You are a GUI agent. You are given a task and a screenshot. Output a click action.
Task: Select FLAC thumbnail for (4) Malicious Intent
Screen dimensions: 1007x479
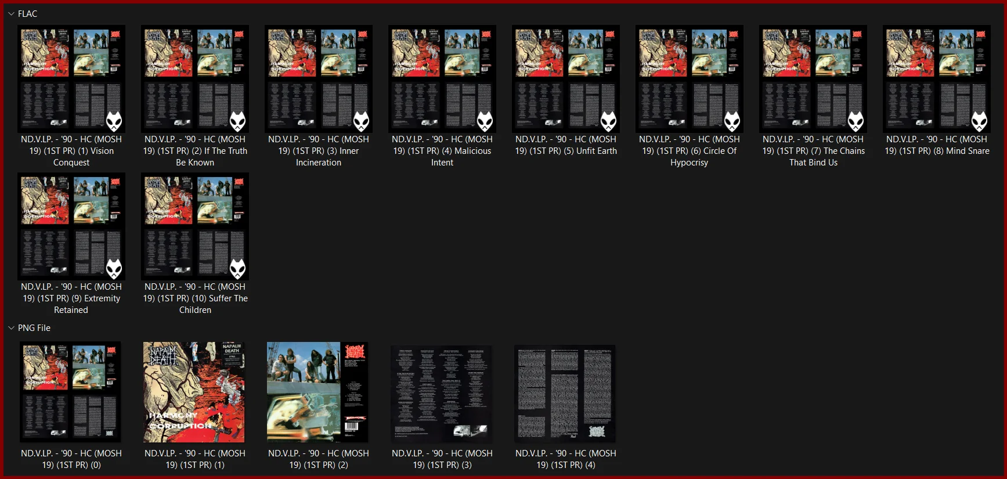(442, 79)
